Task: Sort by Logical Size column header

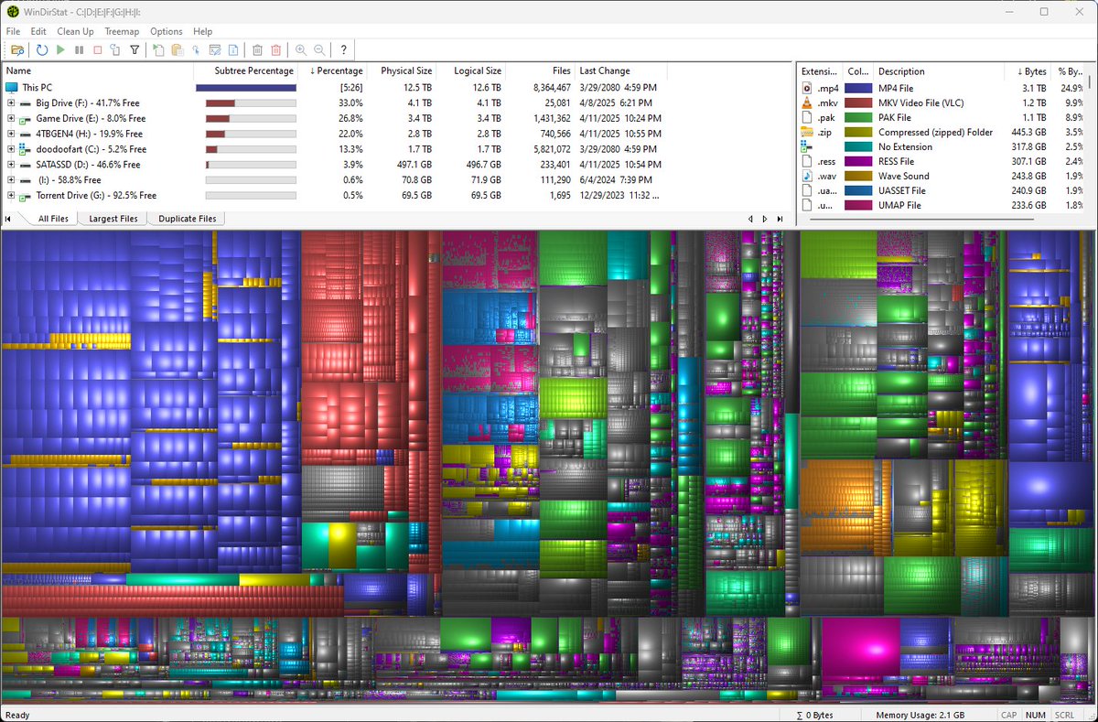Action: coord(471,70)
